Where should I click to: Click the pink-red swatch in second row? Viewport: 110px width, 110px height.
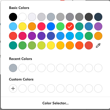41,26
